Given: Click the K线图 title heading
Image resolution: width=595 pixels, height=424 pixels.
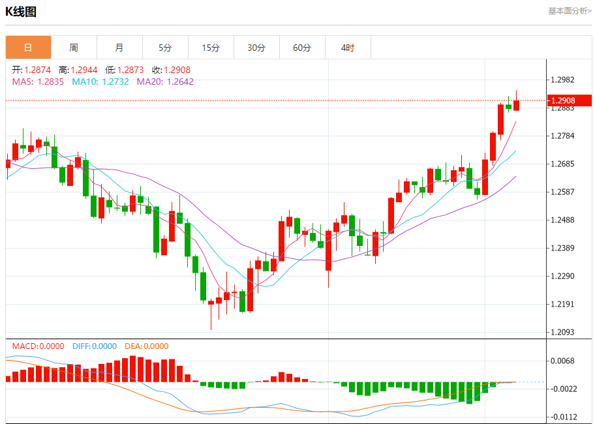Looking at the screenshot, I should (x=21, y=12).
